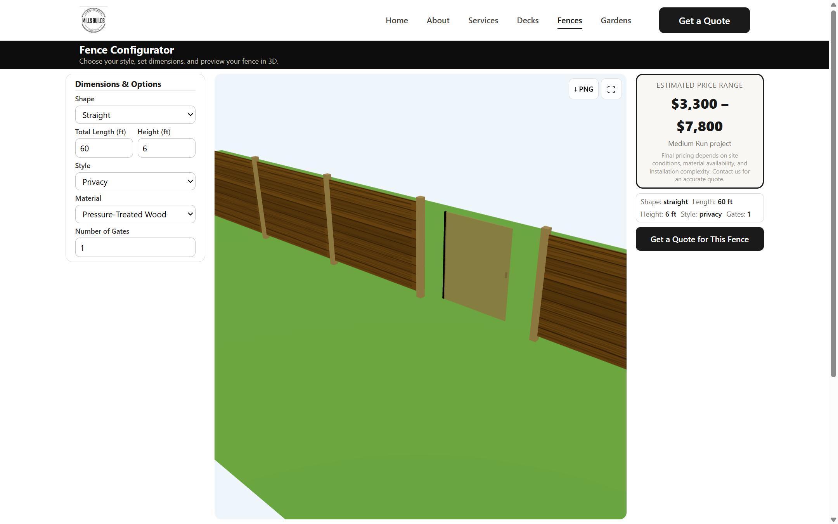Screen dimensions: 838x524
Task: Click the 'Gates: 1' summary text
Action: pyautogui.click(x=738, y=214)
